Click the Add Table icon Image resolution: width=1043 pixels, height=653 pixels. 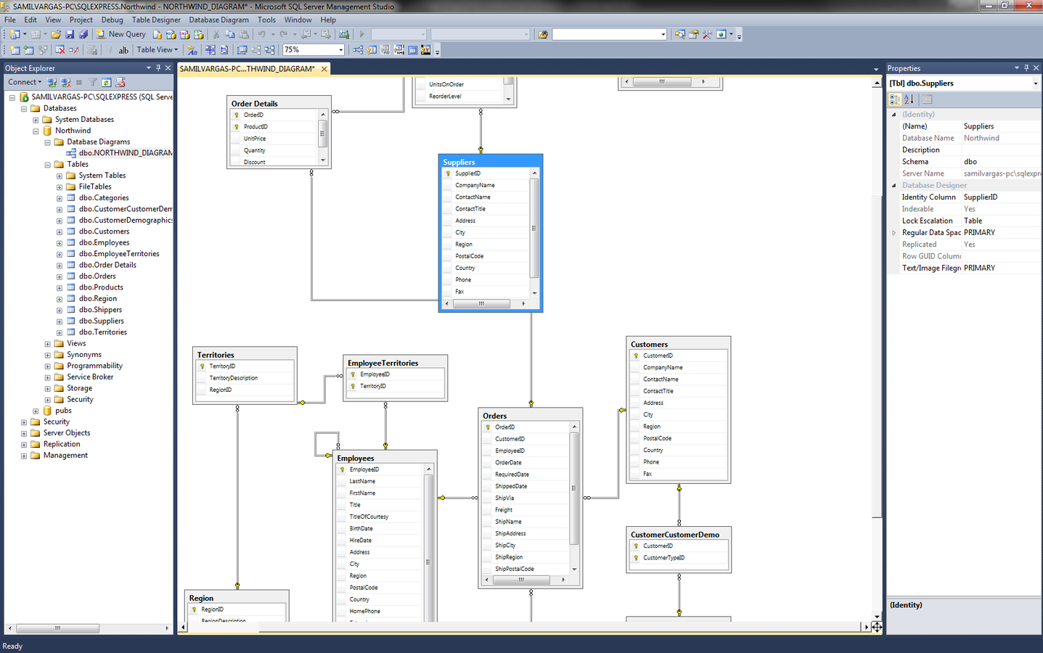(x=29, y=50)
